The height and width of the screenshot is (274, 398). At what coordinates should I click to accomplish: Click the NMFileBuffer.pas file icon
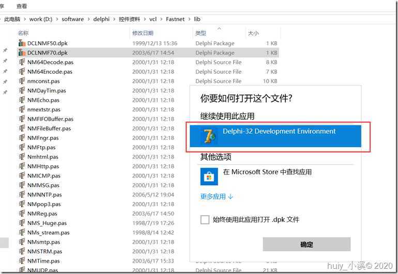click(22, 128)
